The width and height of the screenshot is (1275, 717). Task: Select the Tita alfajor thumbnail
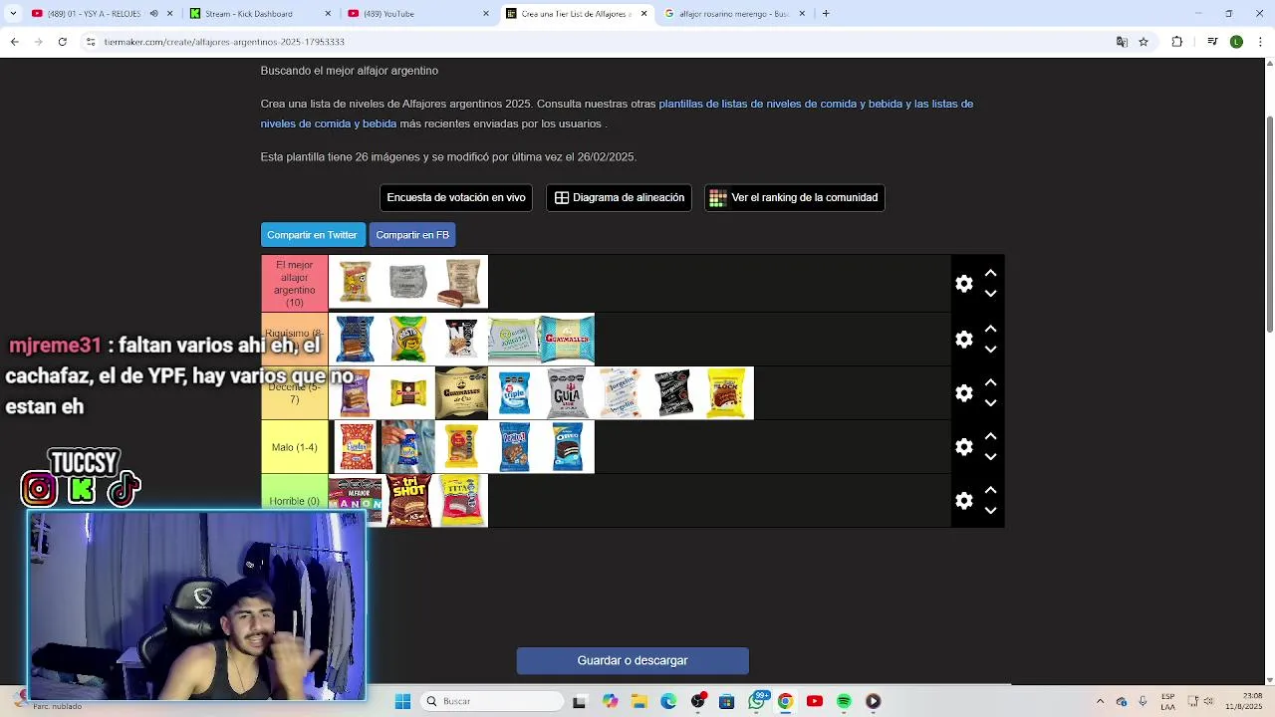pos(461,501)
